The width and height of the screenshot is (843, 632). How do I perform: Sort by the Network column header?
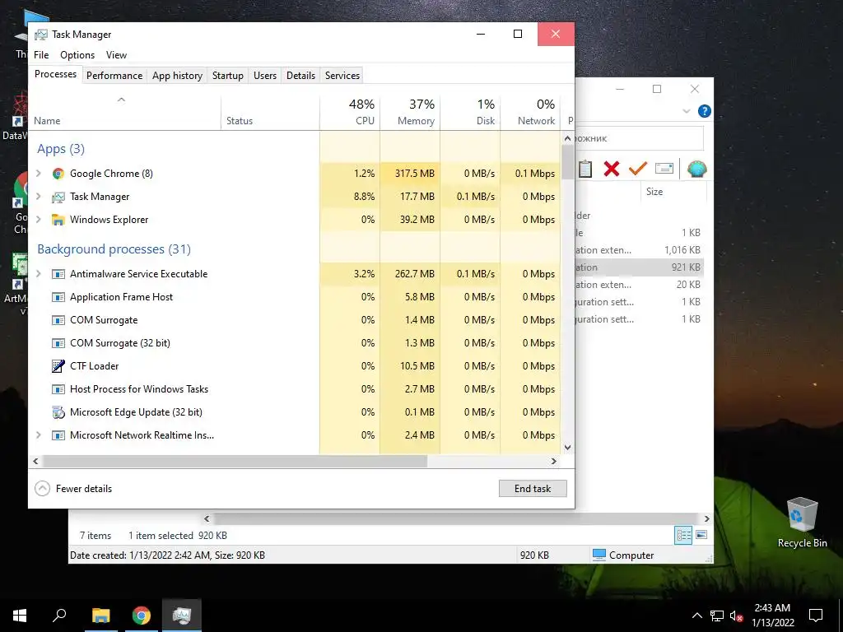[x=531, y=113]
